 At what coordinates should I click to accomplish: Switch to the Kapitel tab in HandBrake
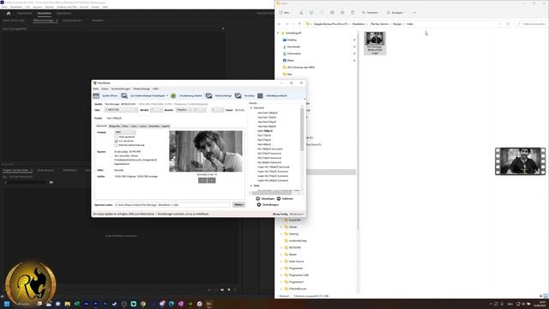coord(166,126)
